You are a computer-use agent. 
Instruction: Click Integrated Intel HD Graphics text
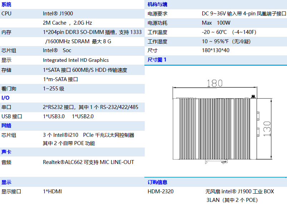click(76, 60)
